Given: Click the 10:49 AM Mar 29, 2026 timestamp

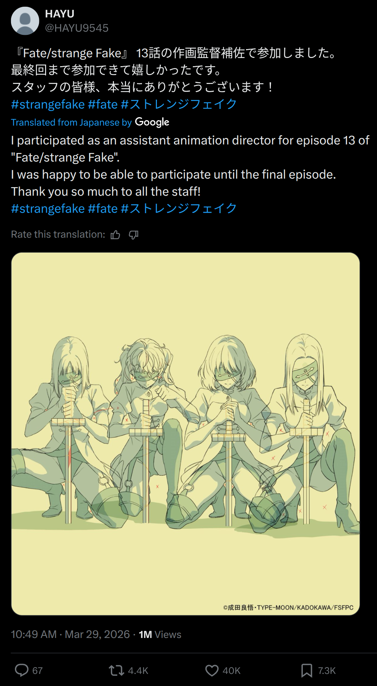Looking at the screenshot, I should click(70, 634).
